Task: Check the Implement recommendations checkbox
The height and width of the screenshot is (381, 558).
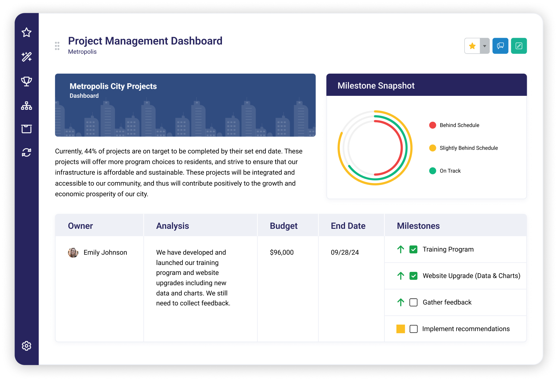Action: (x=413, y=329)
